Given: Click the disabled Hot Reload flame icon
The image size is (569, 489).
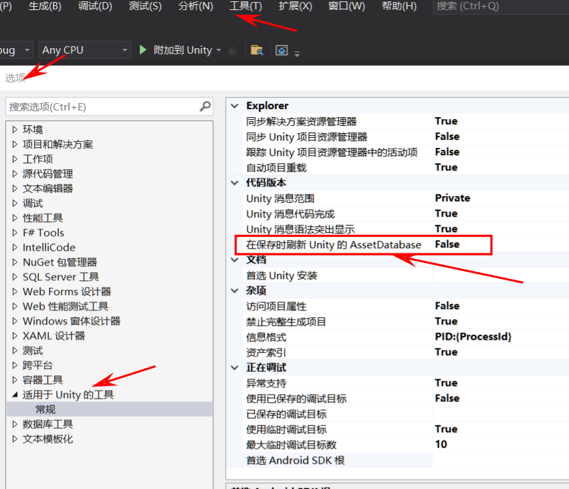Looking at the screenshot, I should pos(233,50).
